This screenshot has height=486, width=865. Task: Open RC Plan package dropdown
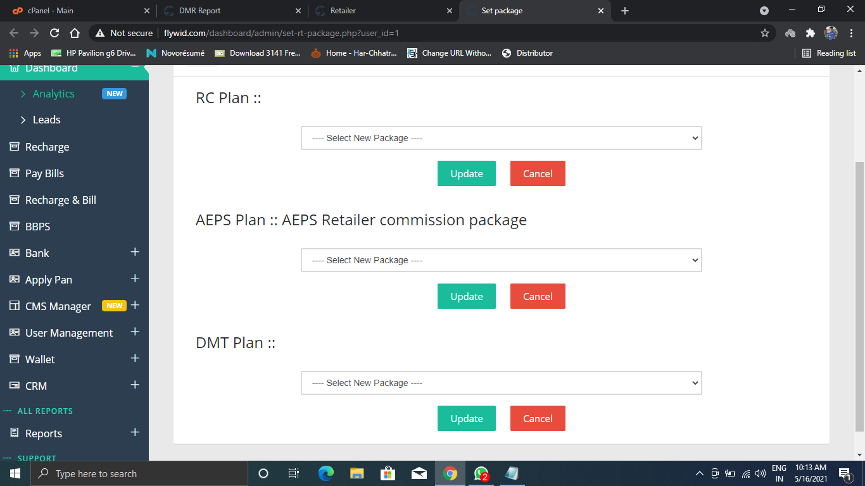coord(501,138)
